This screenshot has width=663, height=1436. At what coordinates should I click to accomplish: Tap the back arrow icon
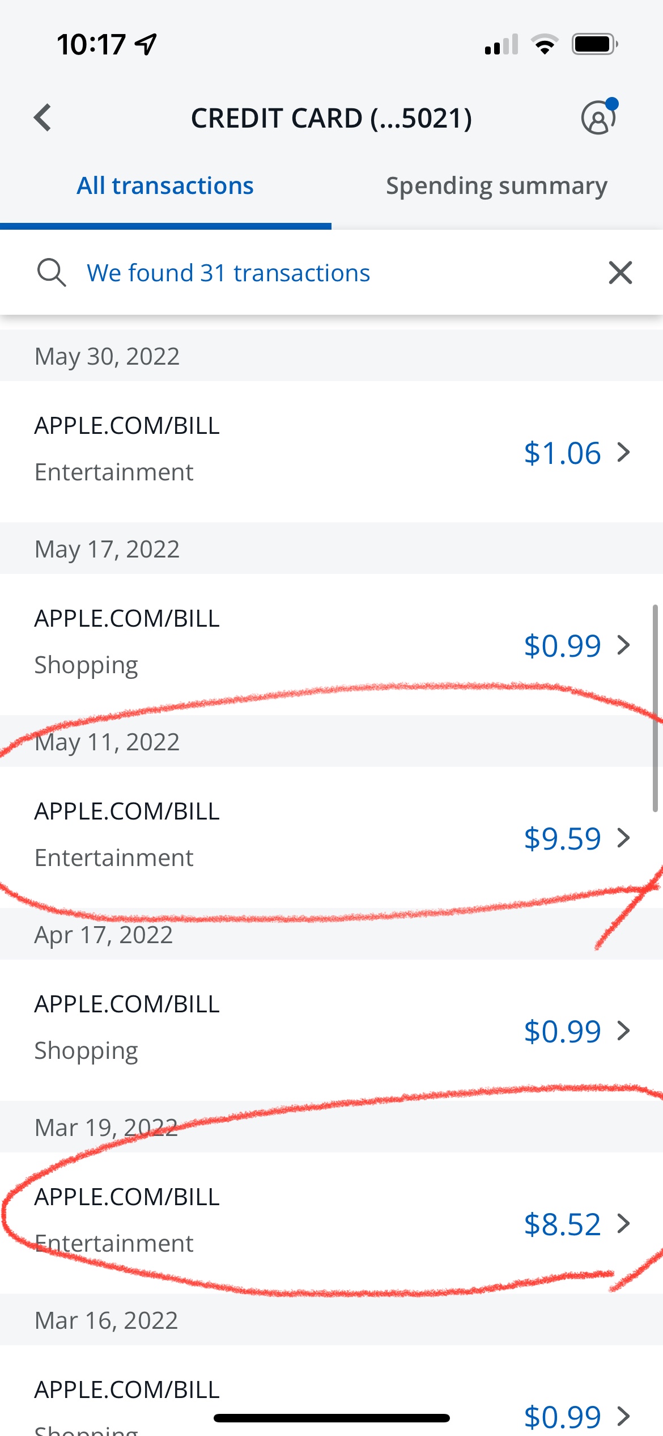click(x=43, y=118)
